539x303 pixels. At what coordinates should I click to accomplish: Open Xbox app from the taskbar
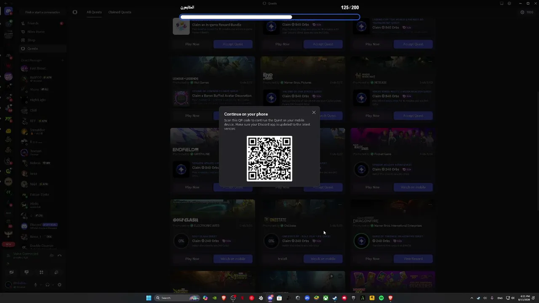326,298
